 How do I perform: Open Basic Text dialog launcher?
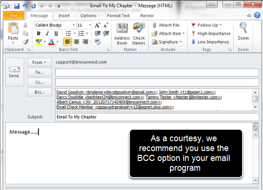(x=108, y=50)
